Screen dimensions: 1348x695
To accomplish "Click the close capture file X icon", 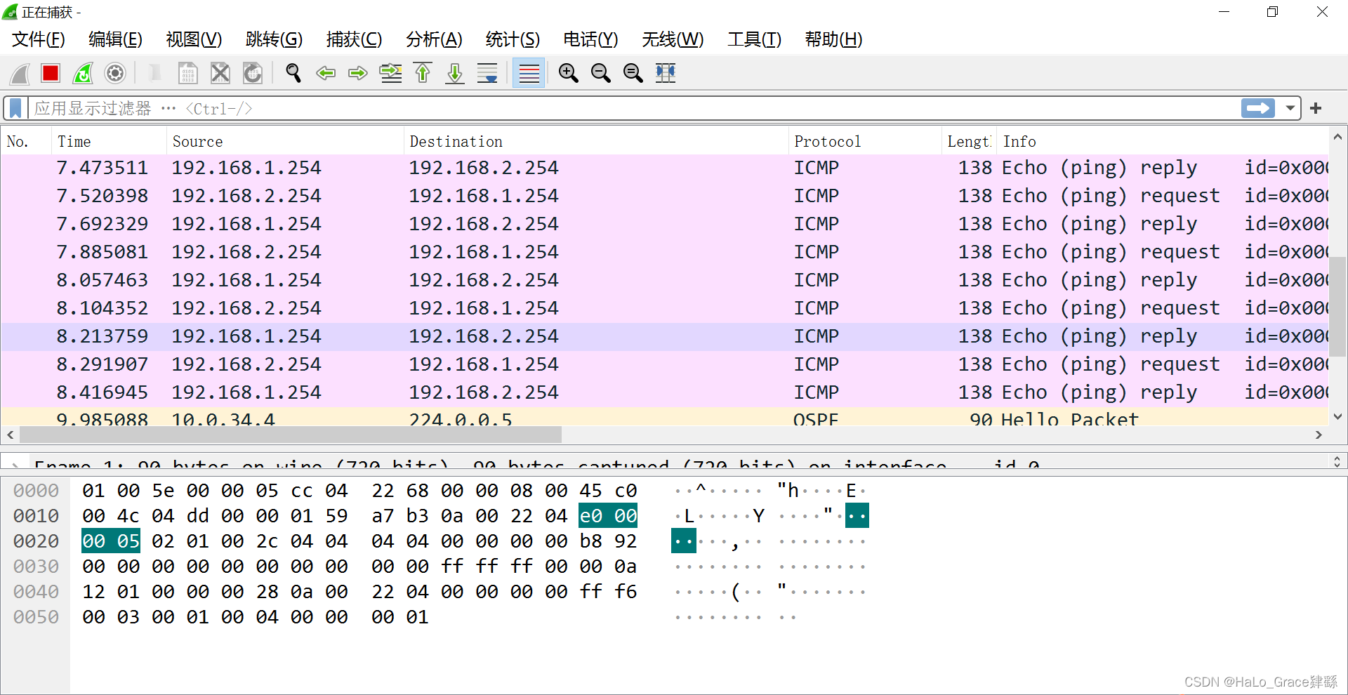I will (x=220, y=73).
